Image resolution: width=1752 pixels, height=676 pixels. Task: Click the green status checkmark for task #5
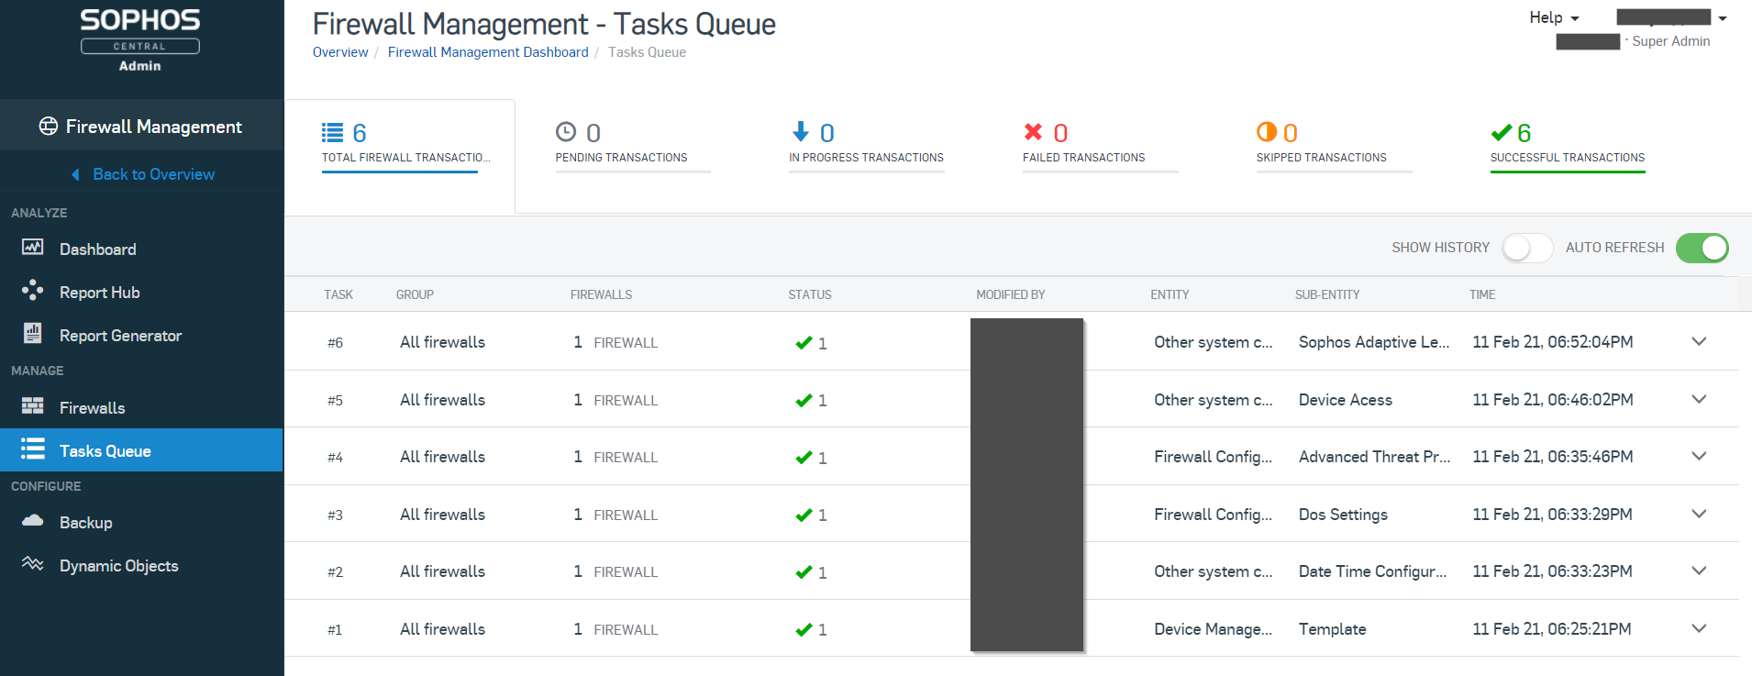point(804,401)
